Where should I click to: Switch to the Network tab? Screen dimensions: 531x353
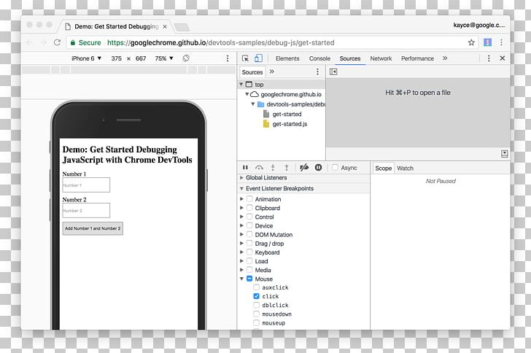(x=381, y=58)
